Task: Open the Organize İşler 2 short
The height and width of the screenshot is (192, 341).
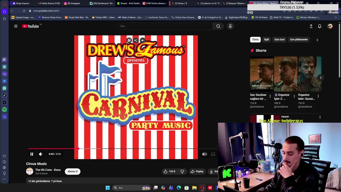Action: (x=286, y=74)
